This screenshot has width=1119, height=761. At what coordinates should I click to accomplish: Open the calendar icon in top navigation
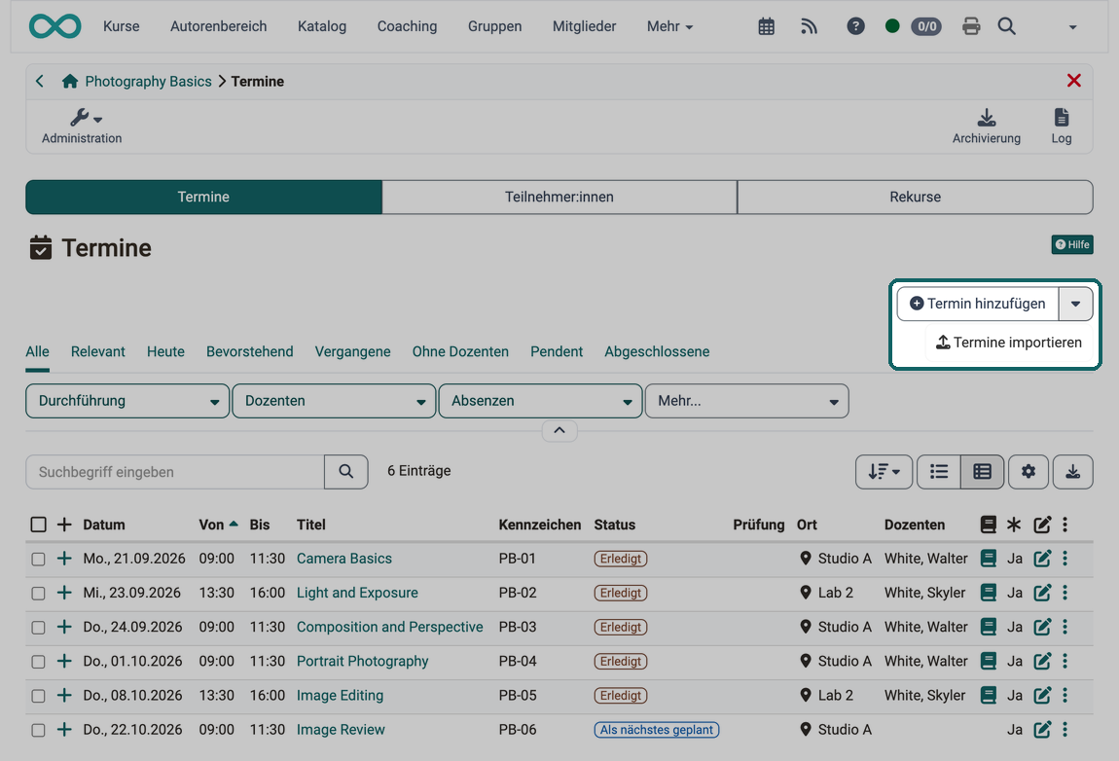(766, 26)
